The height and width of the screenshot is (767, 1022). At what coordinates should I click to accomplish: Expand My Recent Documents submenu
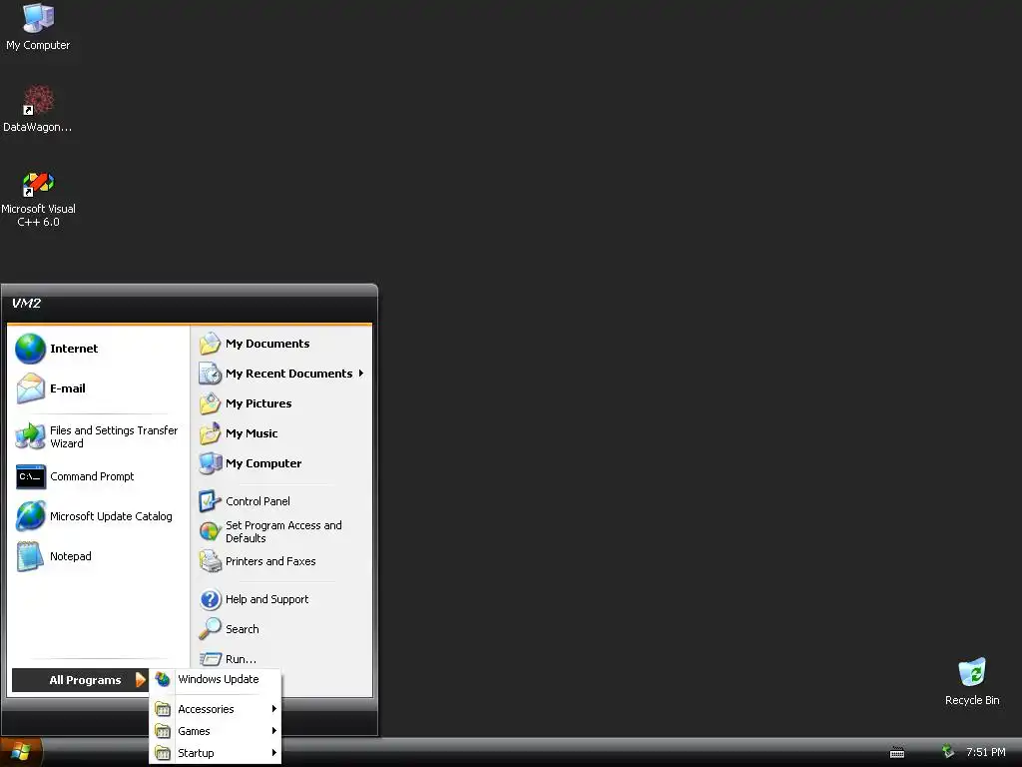click(281, 374)
